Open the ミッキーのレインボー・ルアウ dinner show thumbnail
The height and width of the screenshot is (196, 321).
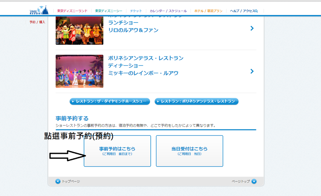79,71
